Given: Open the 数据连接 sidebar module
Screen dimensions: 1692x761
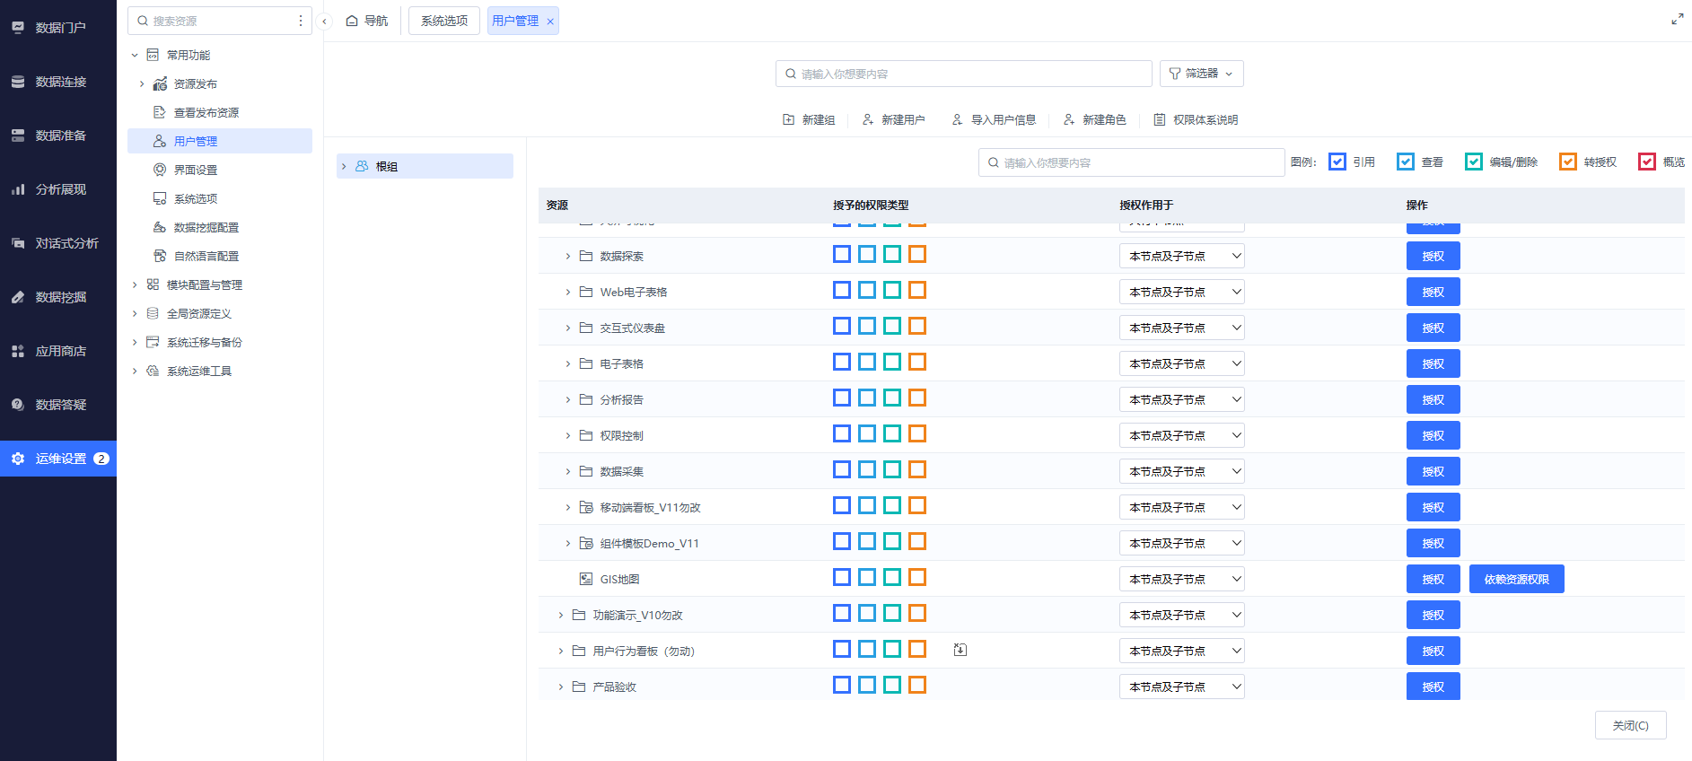Looking at the screenshot, I should [x=58, y=82].
